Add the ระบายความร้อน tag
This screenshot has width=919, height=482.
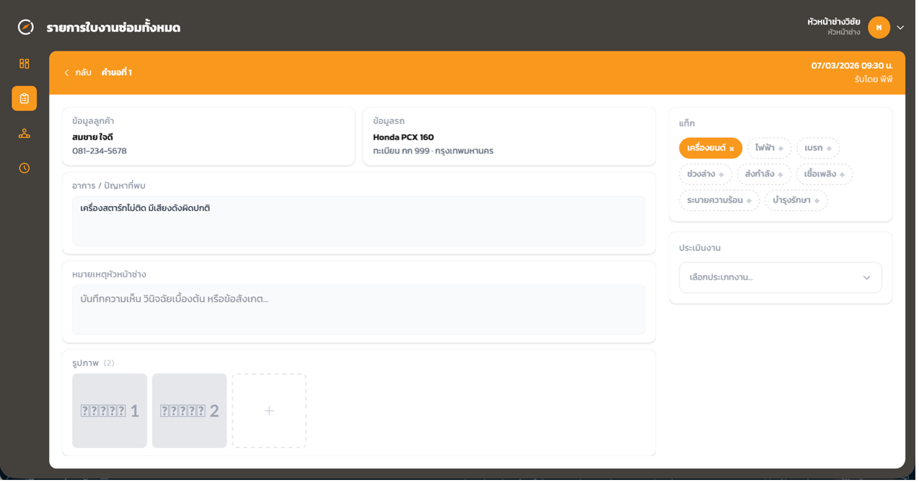722,201
